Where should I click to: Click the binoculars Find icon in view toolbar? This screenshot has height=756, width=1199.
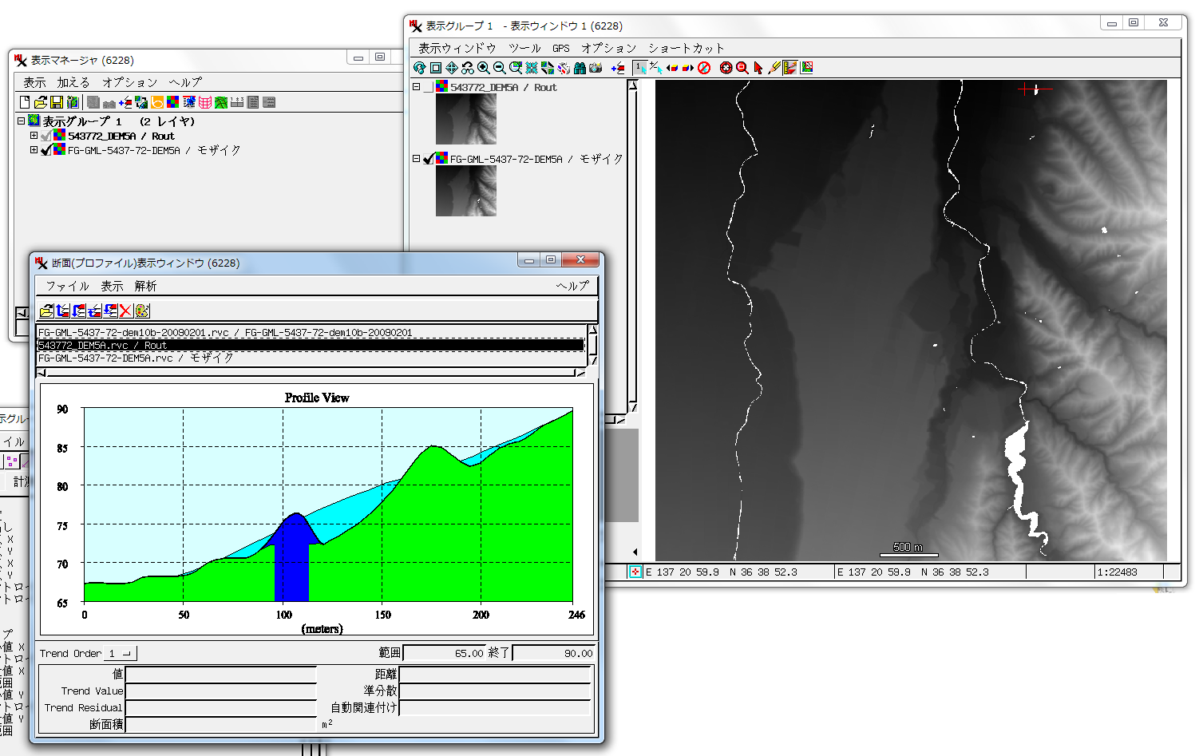point(580,68)
